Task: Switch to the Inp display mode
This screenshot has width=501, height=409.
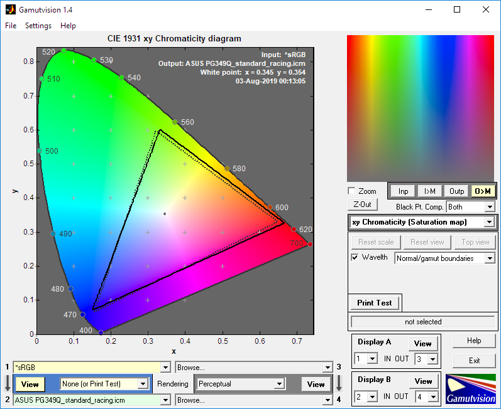Action: (403, 191)
